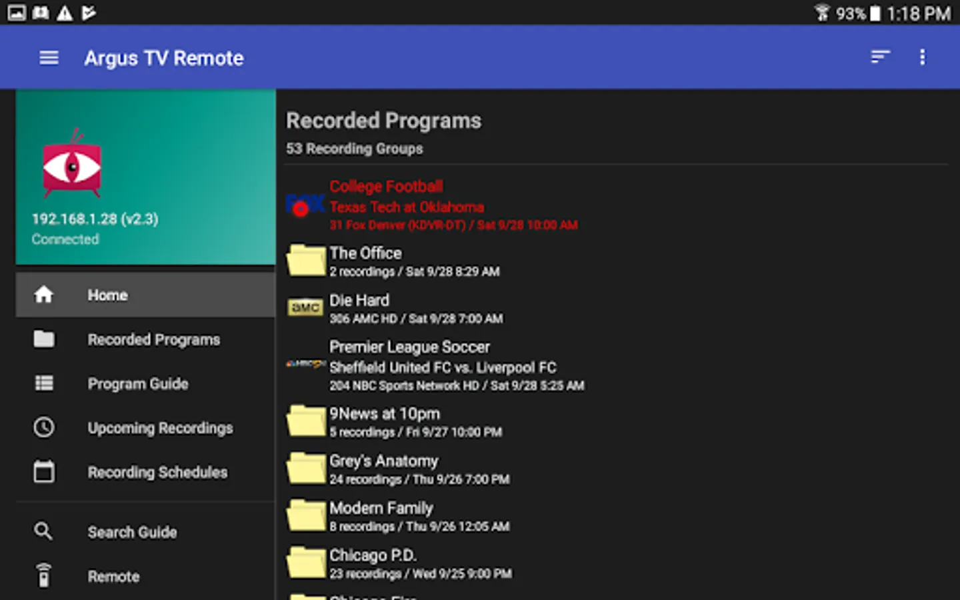This screenshot has height=600, width=960.
Task: Open Remote from the drawer
Action: [x=145, y=576]
